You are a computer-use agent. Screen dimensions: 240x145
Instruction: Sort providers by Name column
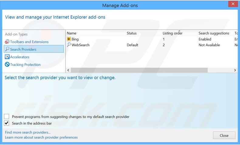[95, 33]
